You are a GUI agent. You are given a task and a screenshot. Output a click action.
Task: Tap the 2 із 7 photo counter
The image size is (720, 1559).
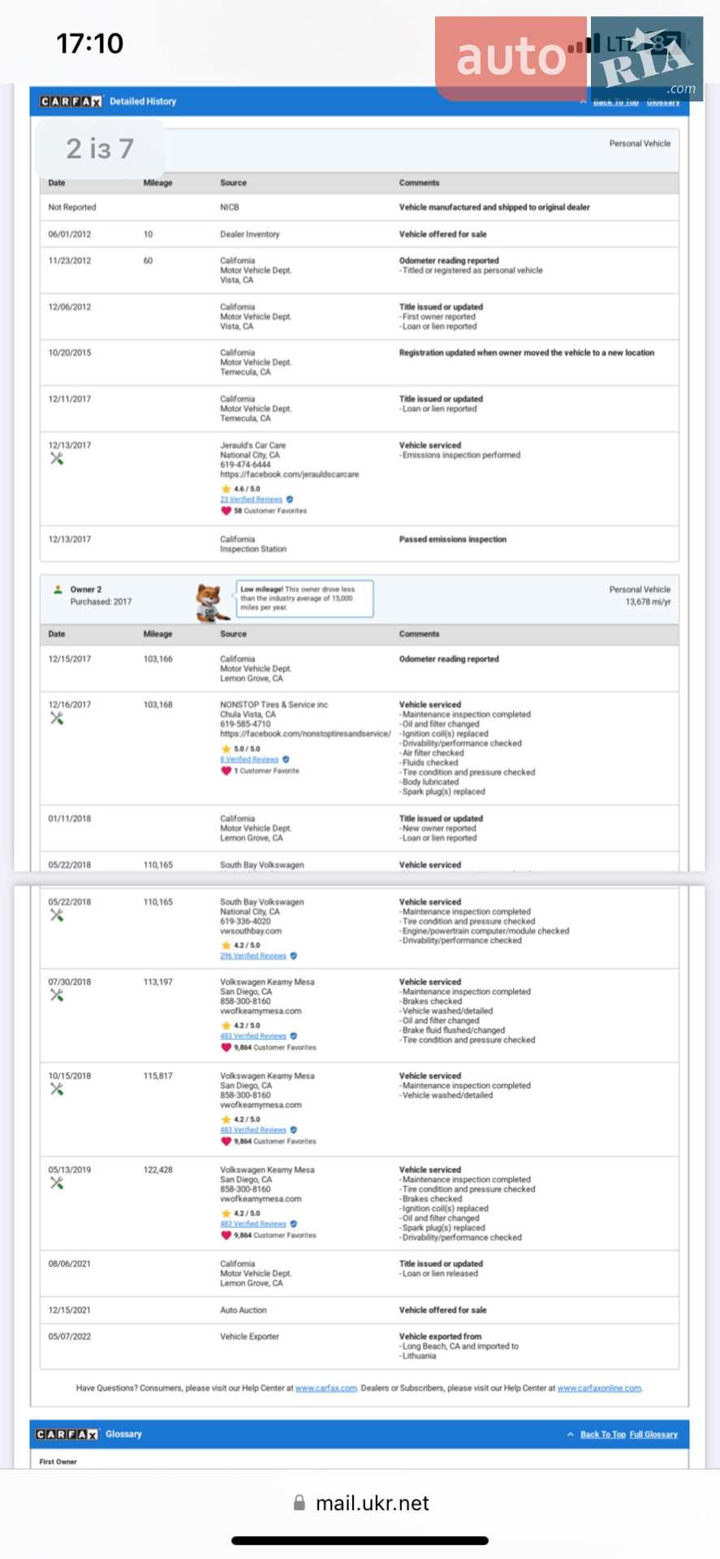[x=100, y=149]
